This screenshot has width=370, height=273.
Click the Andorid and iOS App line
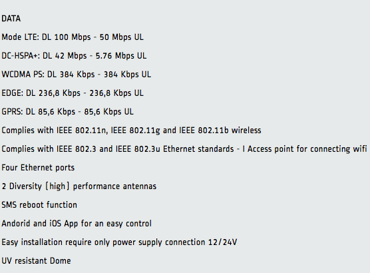click(77, 224)
